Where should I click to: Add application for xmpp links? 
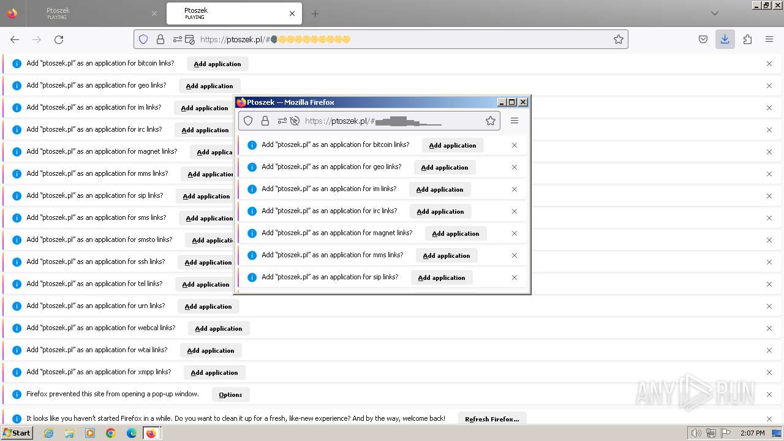(x=214, y=372)
